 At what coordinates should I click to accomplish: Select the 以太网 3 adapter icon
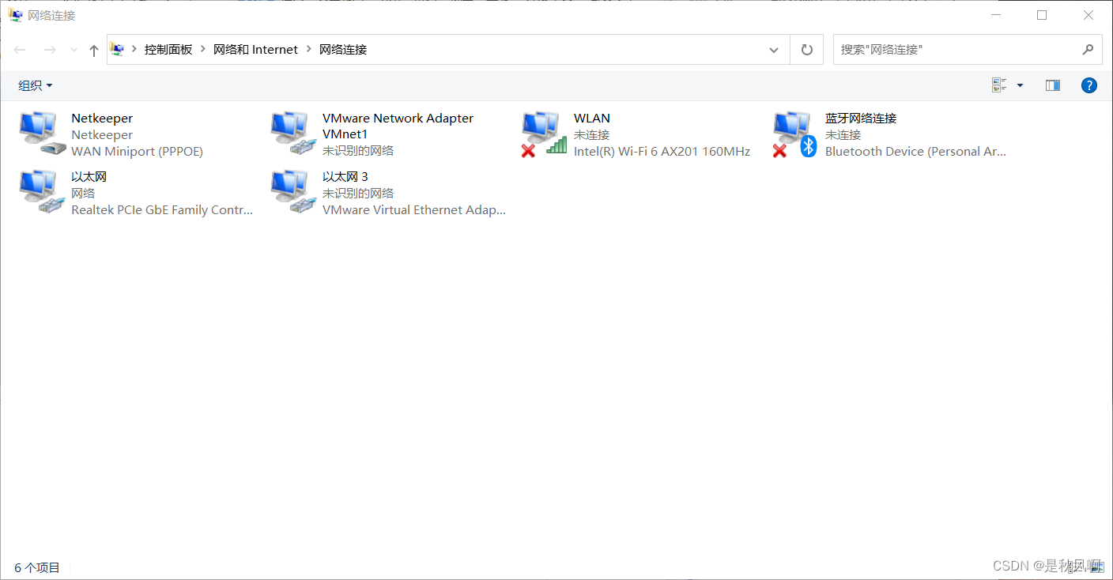(294, 193)
